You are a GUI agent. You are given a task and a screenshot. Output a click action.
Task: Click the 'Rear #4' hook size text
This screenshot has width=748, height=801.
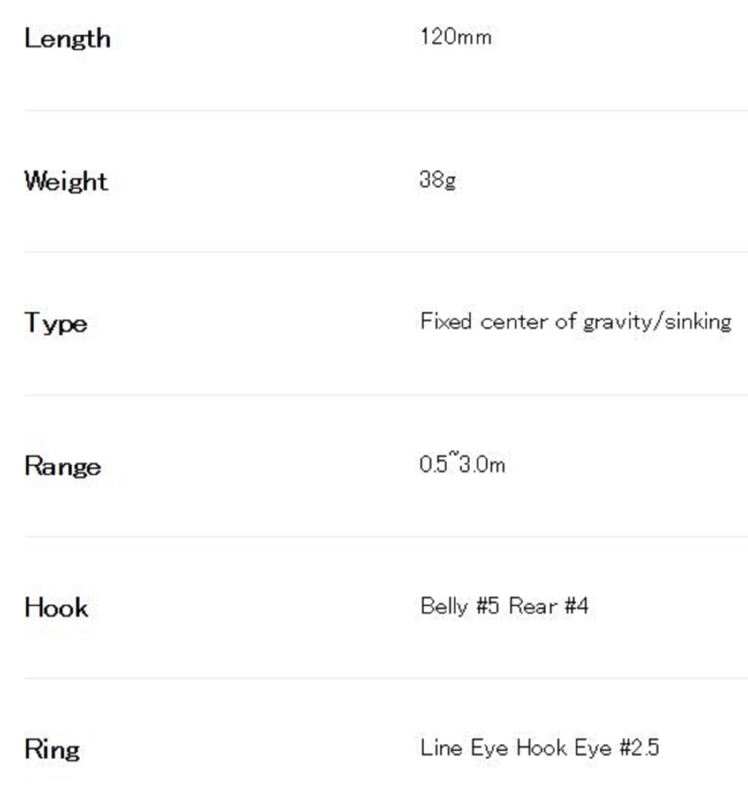(x=548, y=606)
